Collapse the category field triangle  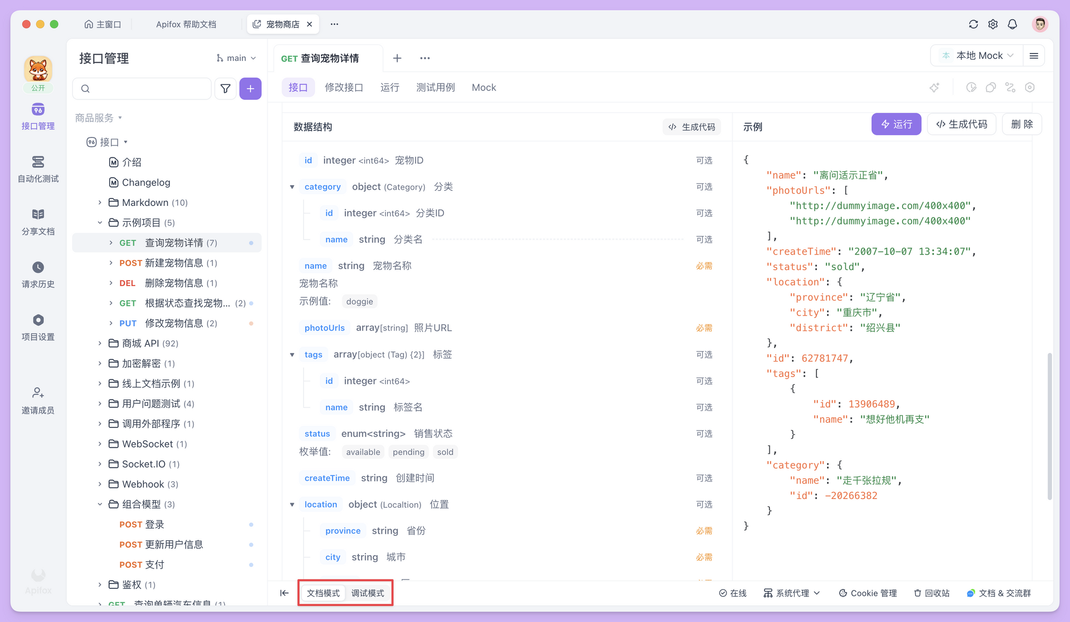click(x=292, y=187)
